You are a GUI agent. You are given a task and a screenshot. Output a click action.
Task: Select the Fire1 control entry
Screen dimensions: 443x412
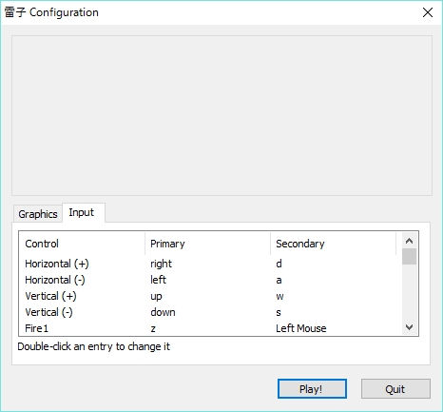[36, 328]
